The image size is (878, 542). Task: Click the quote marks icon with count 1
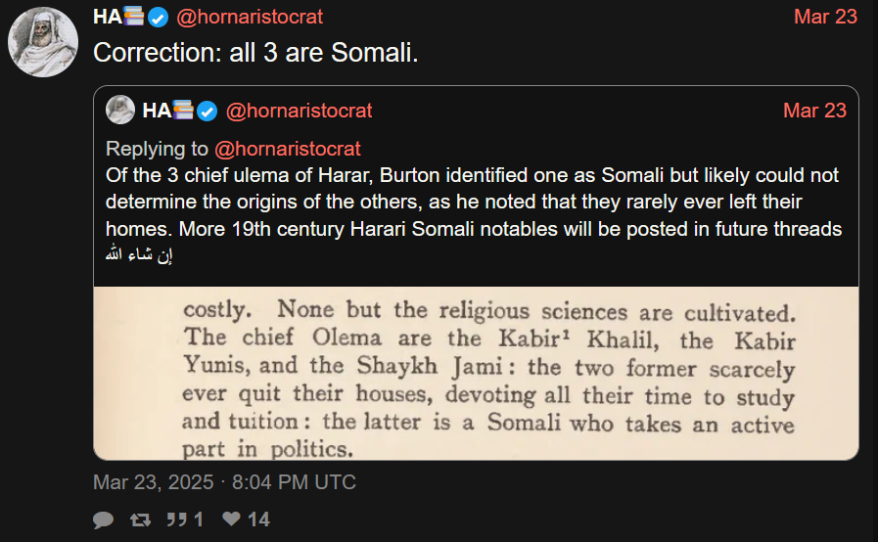(177, 520)
